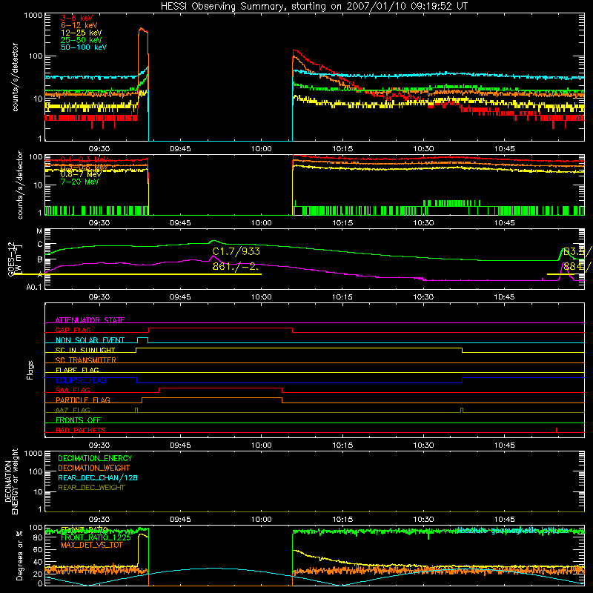This screenshot has height=593, width=593.
Task: Click the HESSI Observing Summary title text
Action: 314,7
